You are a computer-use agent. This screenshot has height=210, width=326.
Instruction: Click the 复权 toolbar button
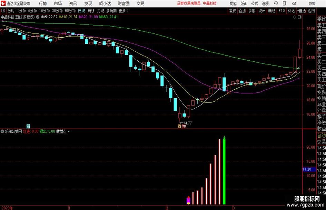tap(233, 11)
